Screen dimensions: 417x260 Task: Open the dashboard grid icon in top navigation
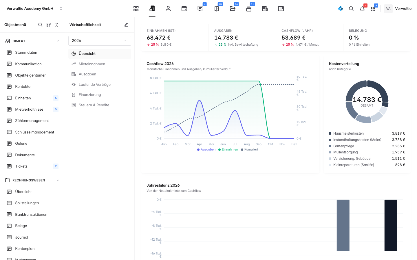pos(136,9)
